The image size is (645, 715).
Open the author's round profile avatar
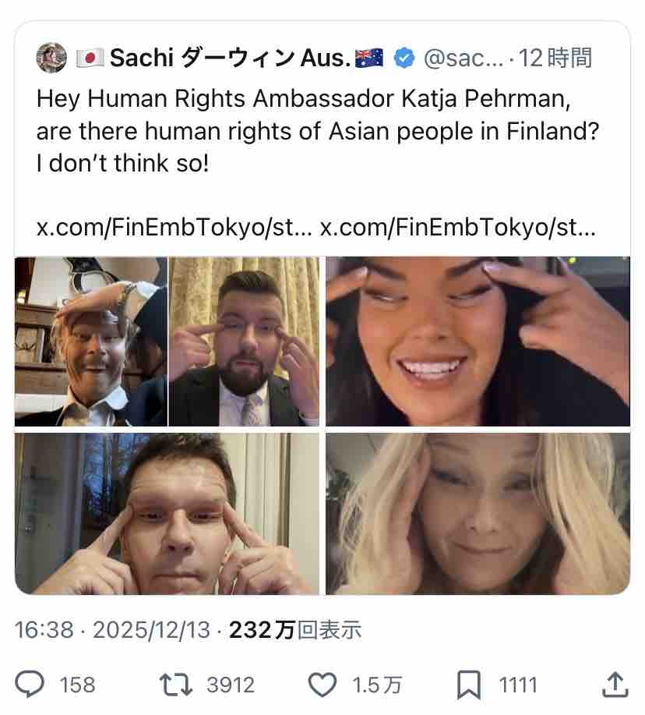(x=51, y=58)
